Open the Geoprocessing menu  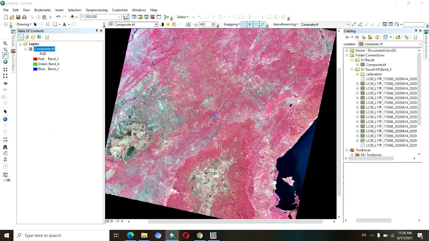point(97,10)
